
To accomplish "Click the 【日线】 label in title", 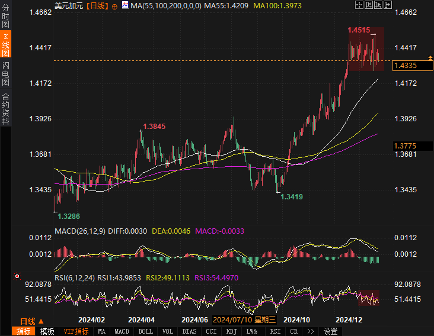I will 97,6.
